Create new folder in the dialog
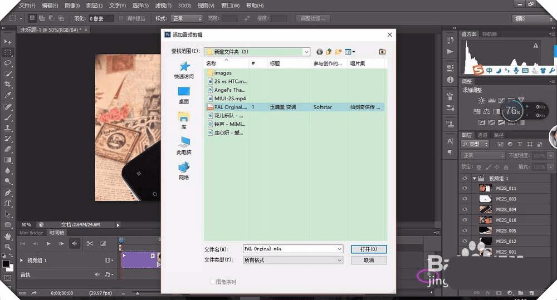The width and height of the screenshot is (557, 300). pyautogui.click(x=338, y=52)
